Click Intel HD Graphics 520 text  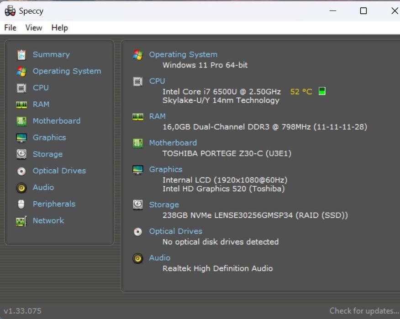coord(223,188)
